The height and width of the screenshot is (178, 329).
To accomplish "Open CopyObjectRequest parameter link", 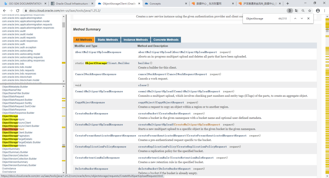I will (x=170, y=102).
